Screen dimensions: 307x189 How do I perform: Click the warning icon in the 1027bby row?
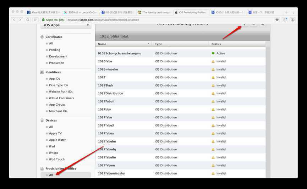pyautogui.click(x=213, y=109)
